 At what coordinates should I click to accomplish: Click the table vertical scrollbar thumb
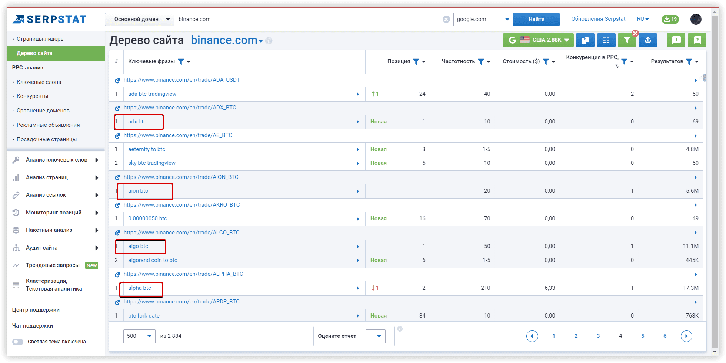(x=705, y=78)
